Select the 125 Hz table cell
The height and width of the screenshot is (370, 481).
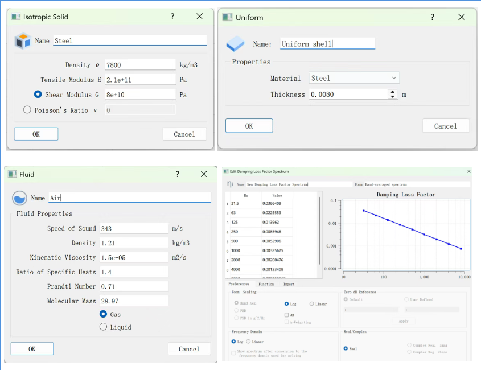tap(246, 222)
